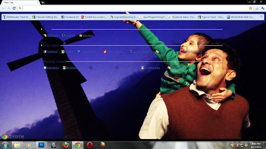The image size is (266, 149).
Task: Open Cricket live scores bookmark
Action: pyautogui.click(x=94, y=17)
